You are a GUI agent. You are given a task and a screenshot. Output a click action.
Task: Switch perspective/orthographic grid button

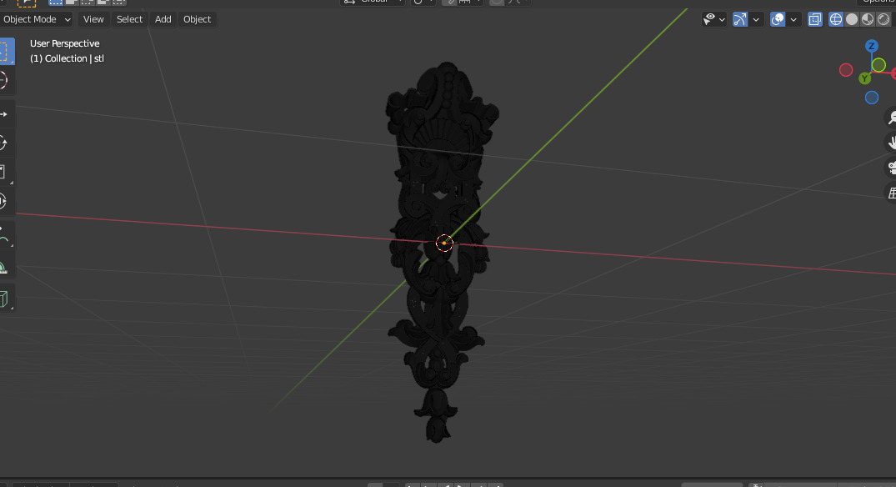890,193
